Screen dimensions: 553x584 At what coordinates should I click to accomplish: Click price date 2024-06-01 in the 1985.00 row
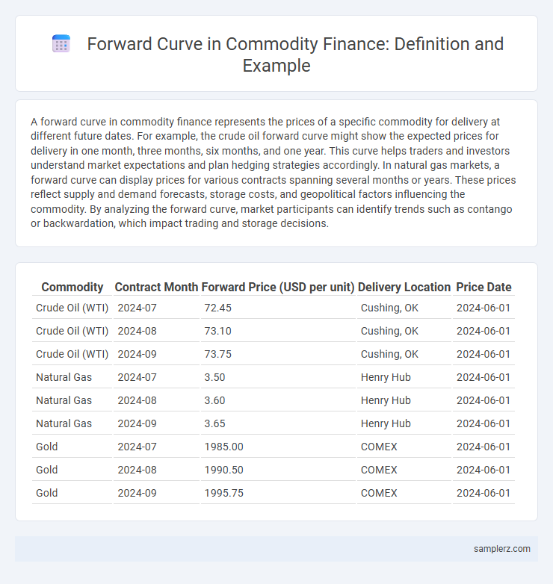coord(484,447)
